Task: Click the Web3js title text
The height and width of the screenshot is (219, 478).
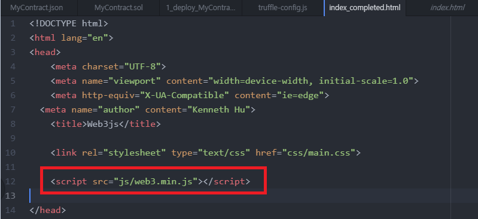Action: click(103, 124)
